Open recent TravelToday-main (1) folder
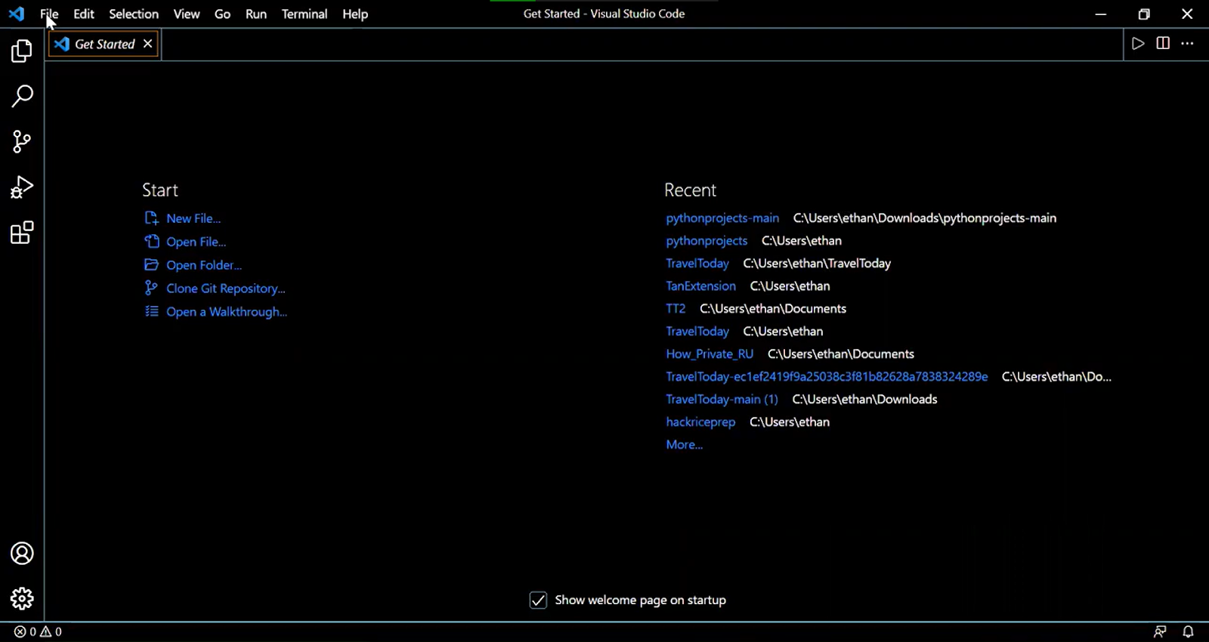The image size is (1209, 642). tap(722, 400)
